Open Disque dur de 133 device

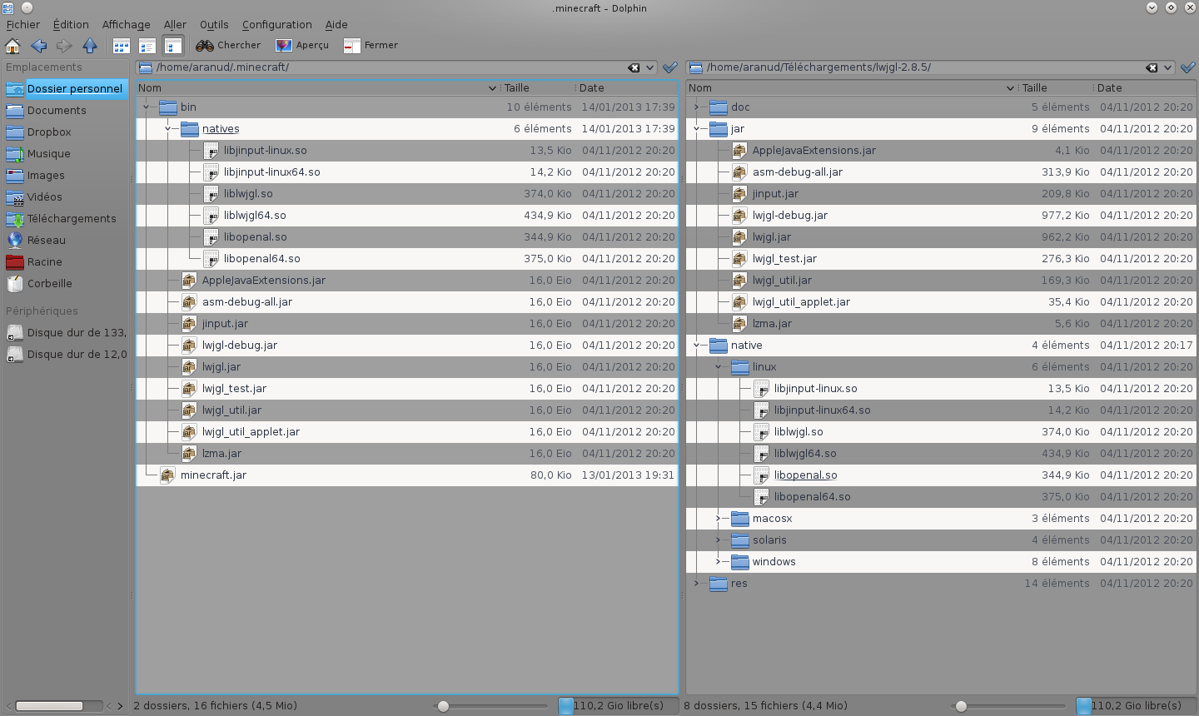point(77,332)
